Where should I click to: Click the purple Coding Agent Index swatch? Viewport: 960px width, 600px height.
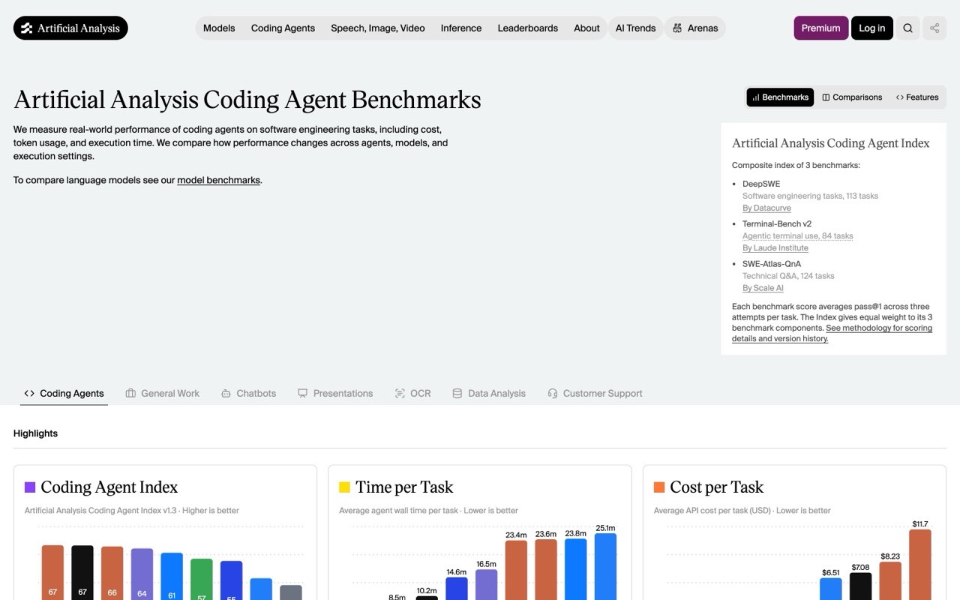[30, 487]
